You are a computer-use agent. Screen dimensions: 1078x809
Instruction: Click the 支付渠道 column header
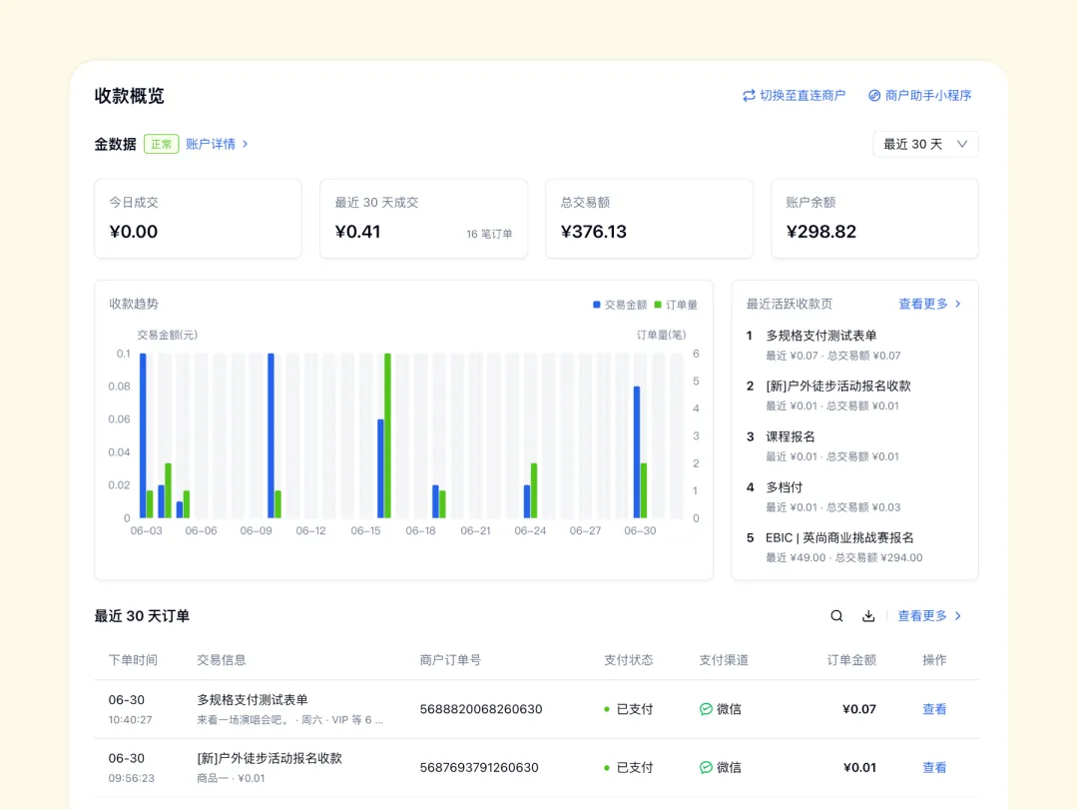tap(724, 660)
